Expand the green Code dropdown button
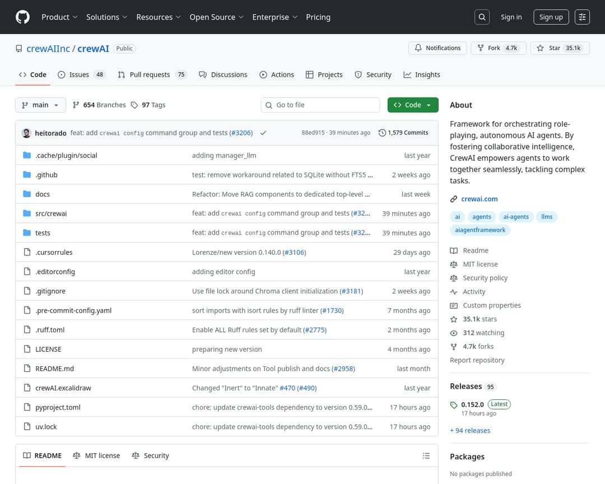The width and height of the screenshot is (605, 484). pos(413,105)
